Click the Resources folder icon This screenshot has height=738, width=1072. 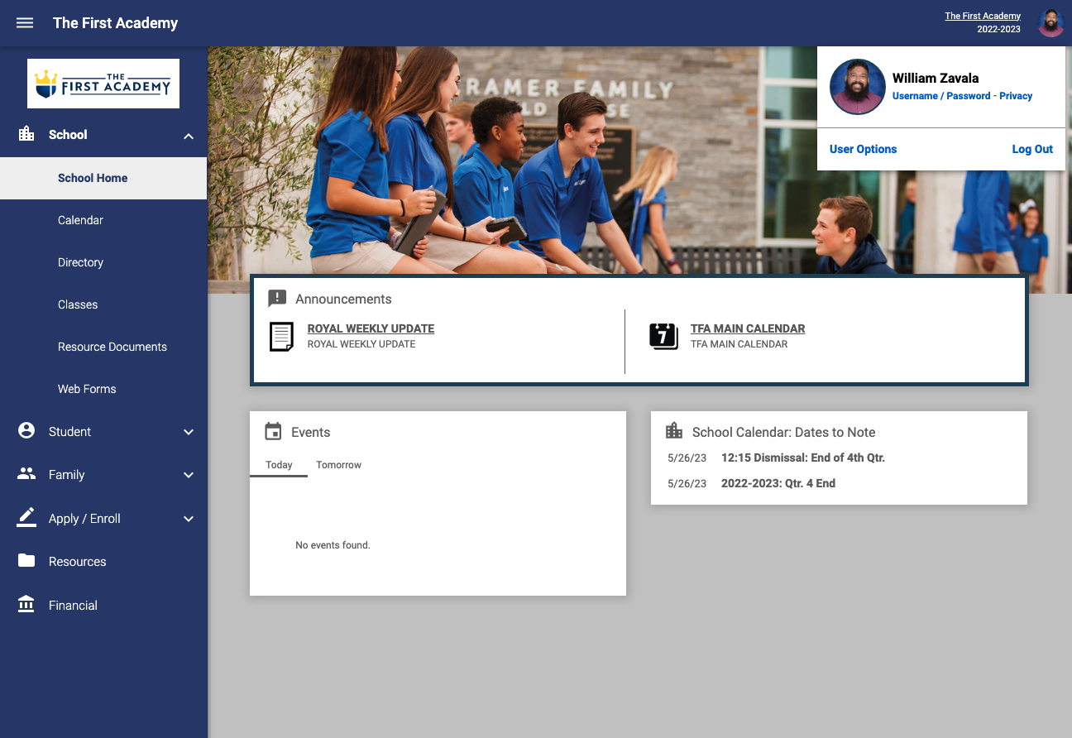pyautogui.click(x=26, y=561)
